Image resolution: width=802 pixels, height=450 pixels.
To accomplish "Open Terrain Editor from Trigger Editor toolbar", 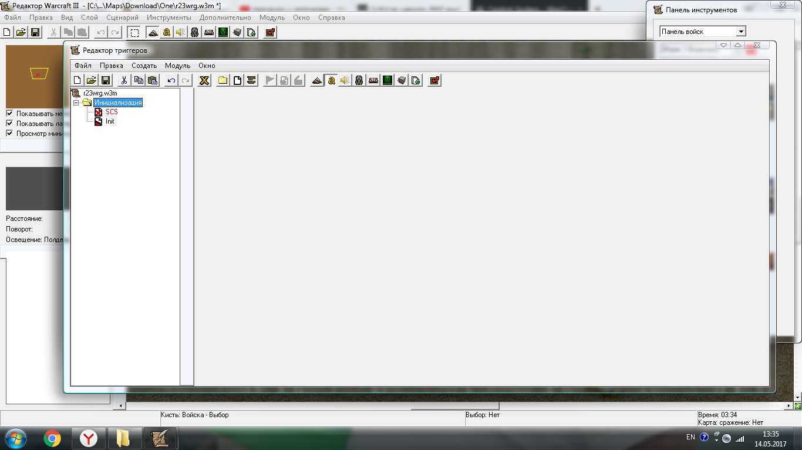I will click(317, 80).
